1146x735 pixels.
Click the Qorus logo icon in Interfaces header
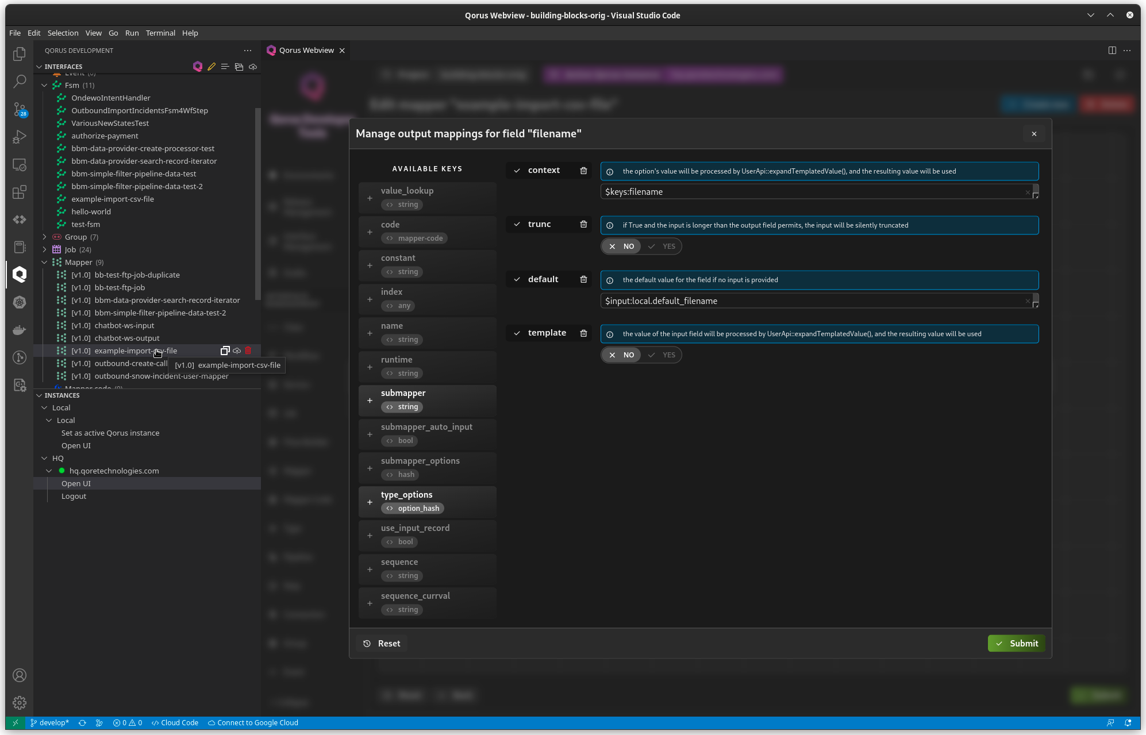(198, 67)
